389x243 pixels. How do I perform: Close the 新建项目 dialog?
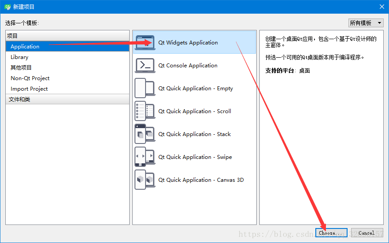(382, 7)
